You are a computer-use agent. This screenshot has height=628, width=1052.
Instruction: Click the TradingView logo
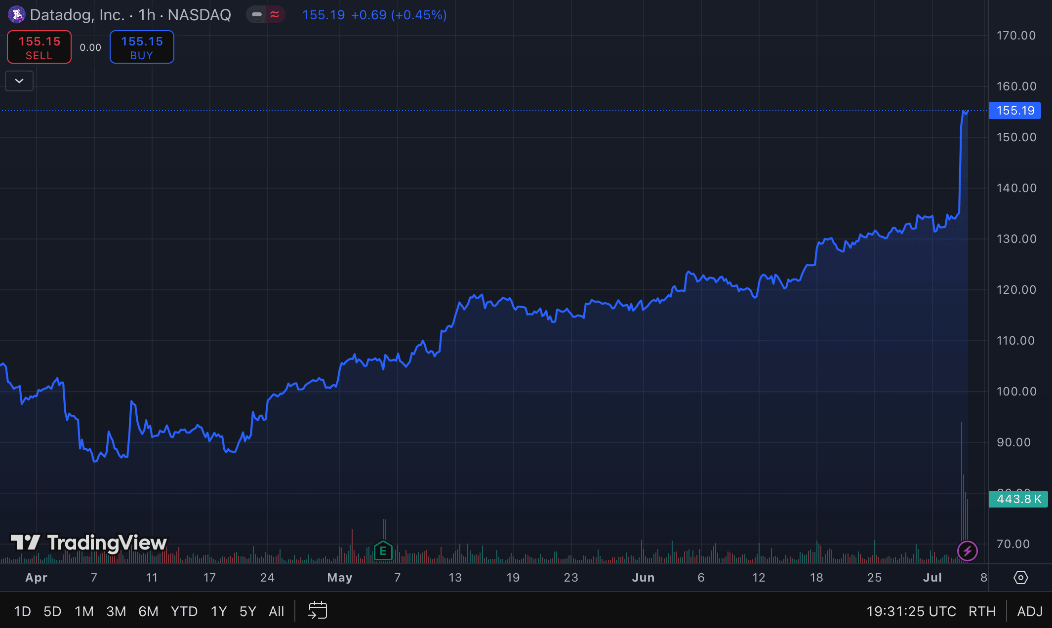click(x=89, y=543)
